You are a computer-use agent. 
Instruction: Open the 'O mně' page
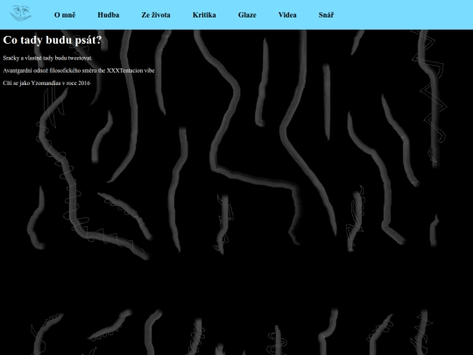click(x=65, y=15)
